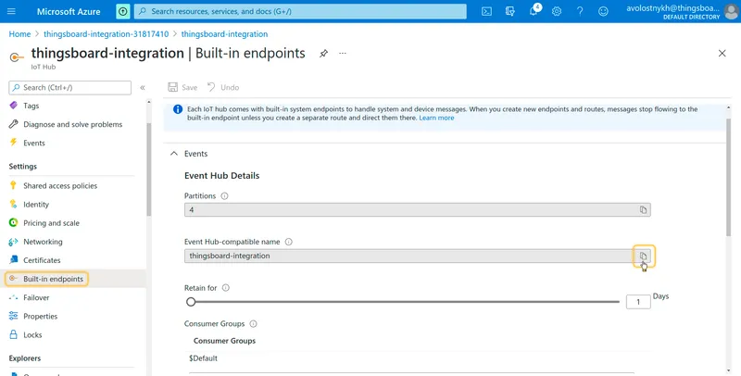This screenshot has width=741, height=376.
Task: Collapse the left navigation menu
Action: [x=143, y=87]
